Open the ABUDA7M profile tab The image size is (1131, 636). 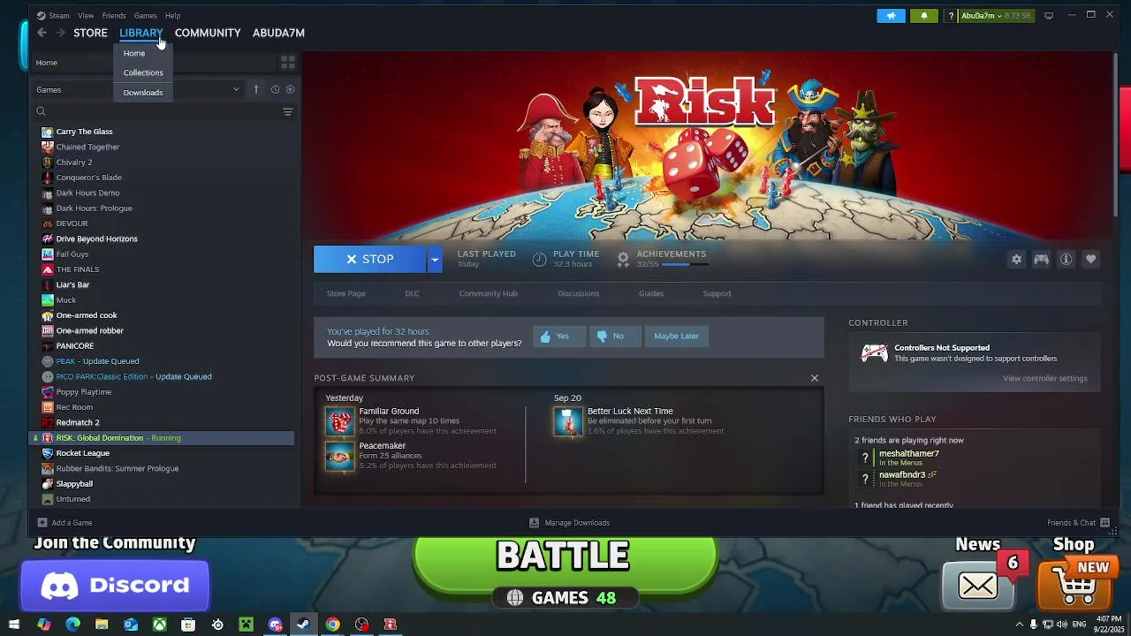(278, 33)
